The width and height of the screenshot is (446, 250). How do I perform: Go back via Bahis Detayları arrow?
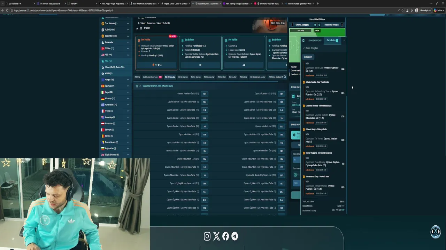coord(304,48)
